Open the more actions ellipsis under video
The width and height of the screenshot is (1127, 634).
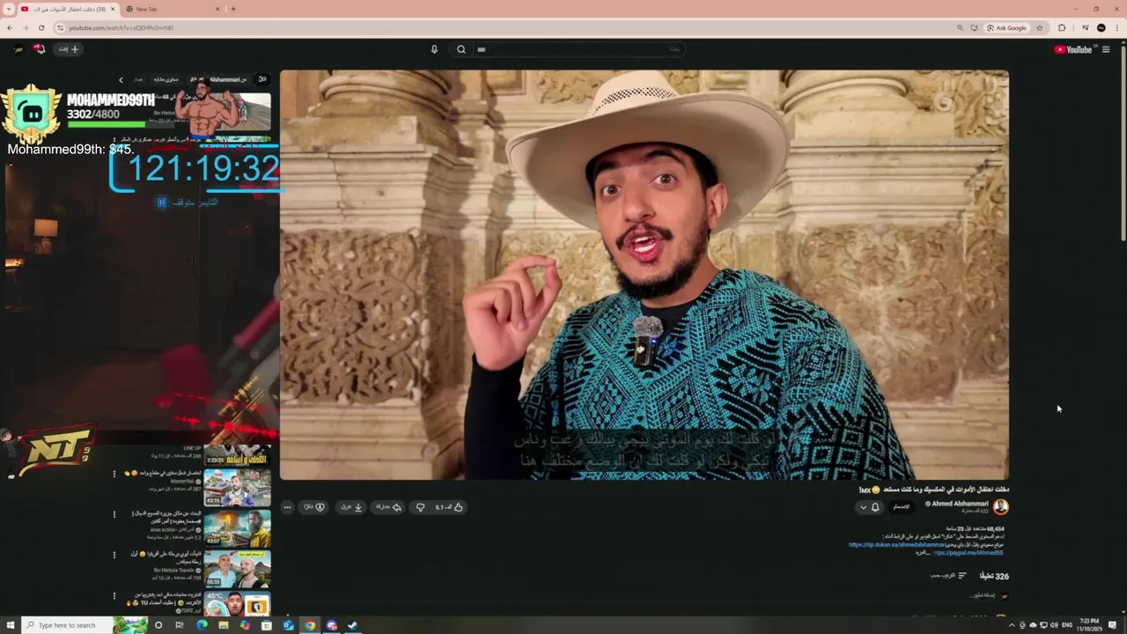point(287,507)
